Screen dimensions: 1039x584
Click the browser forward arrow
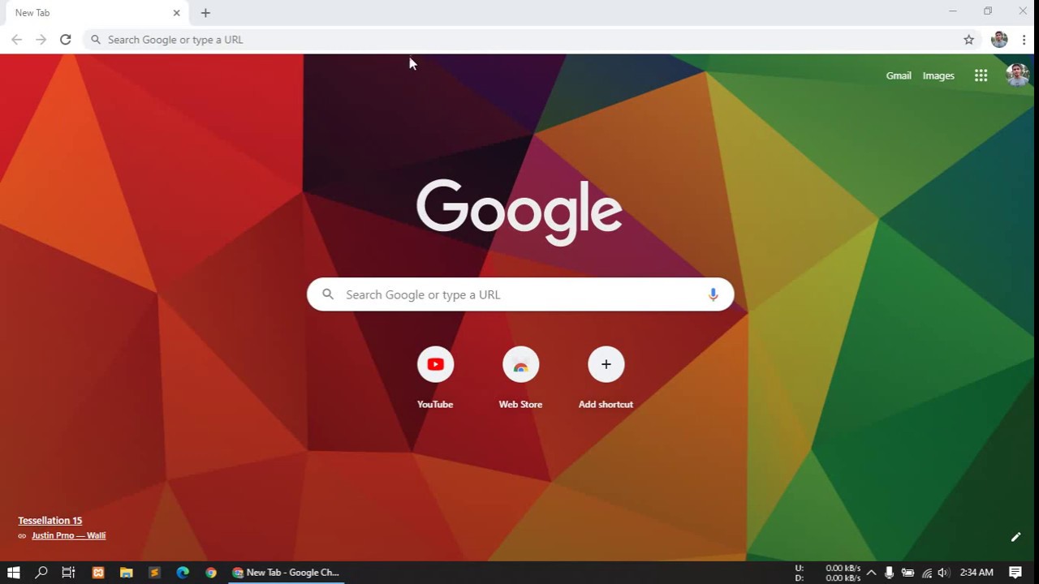pos(41,39)
